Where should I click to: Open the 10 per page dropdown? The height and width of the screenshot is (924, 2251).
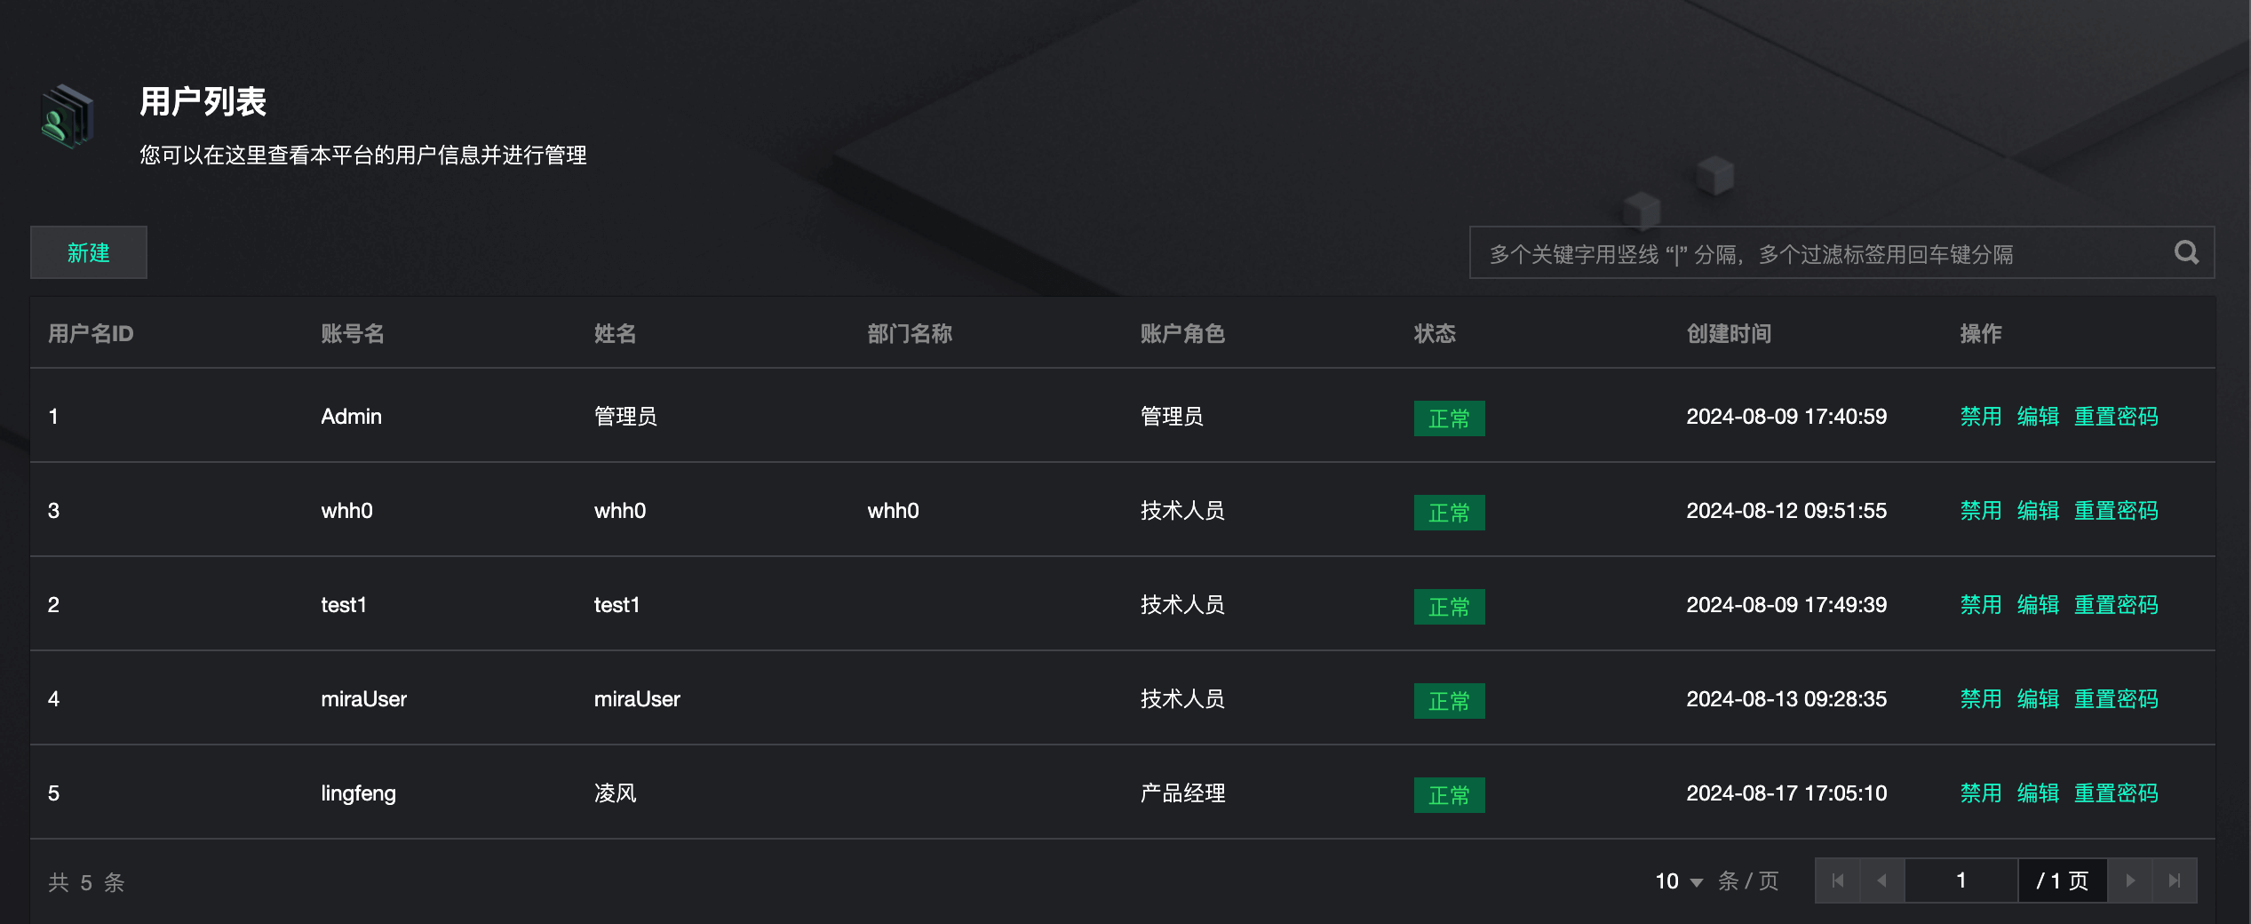pos(1678,881)
